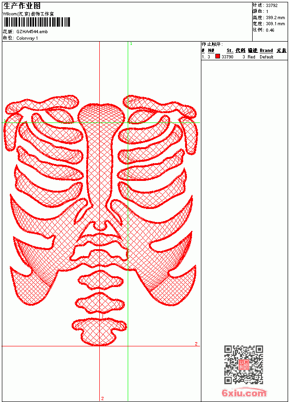Click the green marker 1 on left edge

(5, 121)
